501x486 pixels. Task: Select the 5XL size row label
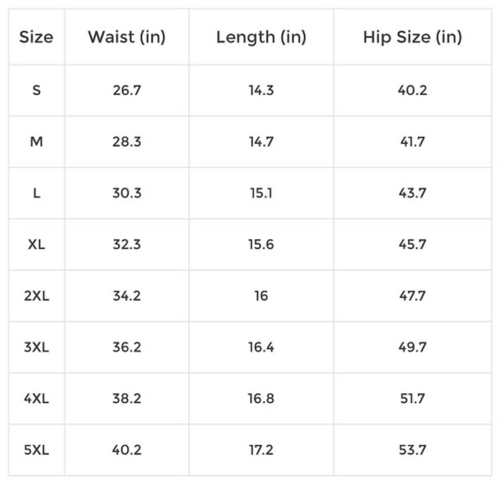37,450
